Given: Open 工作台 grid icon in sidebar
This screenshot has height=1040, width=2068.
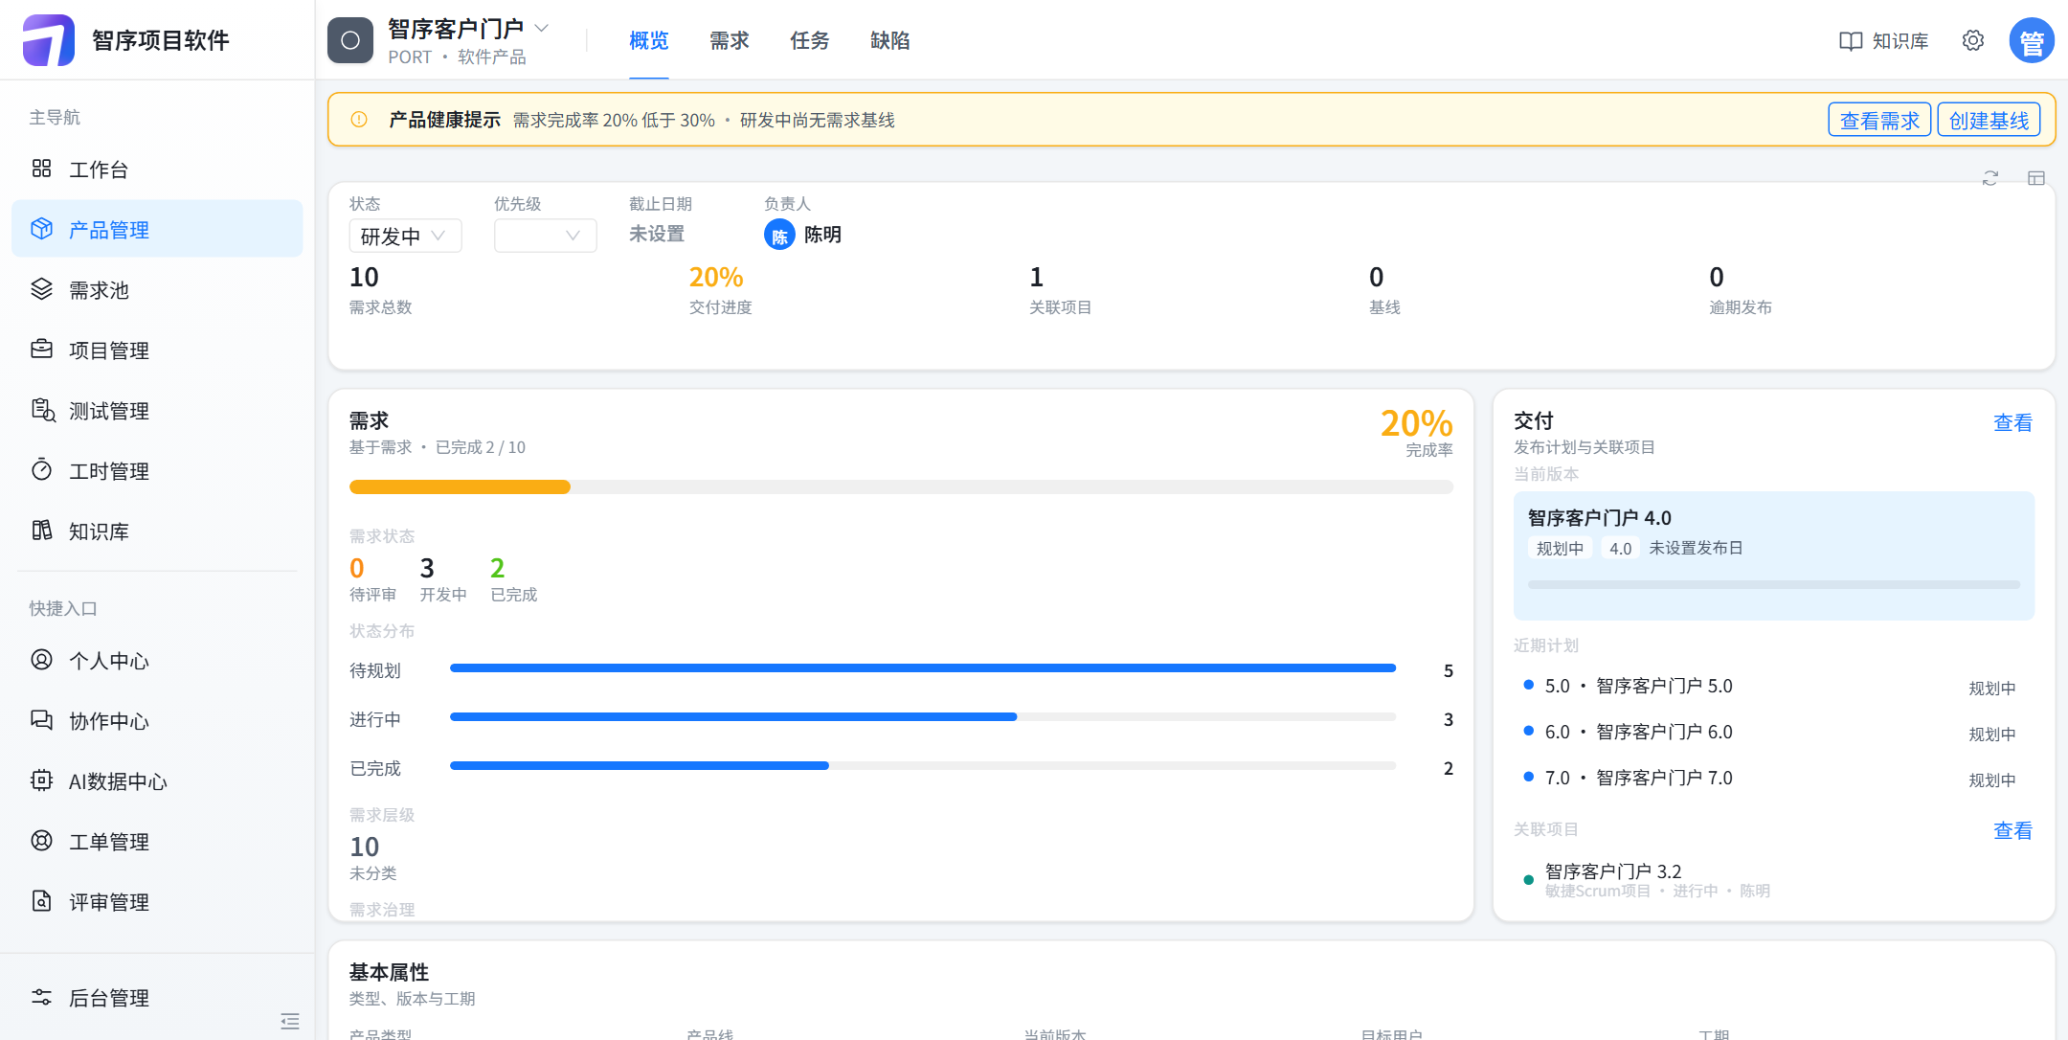Looking at the screenshot, I should tap(41, 170).
